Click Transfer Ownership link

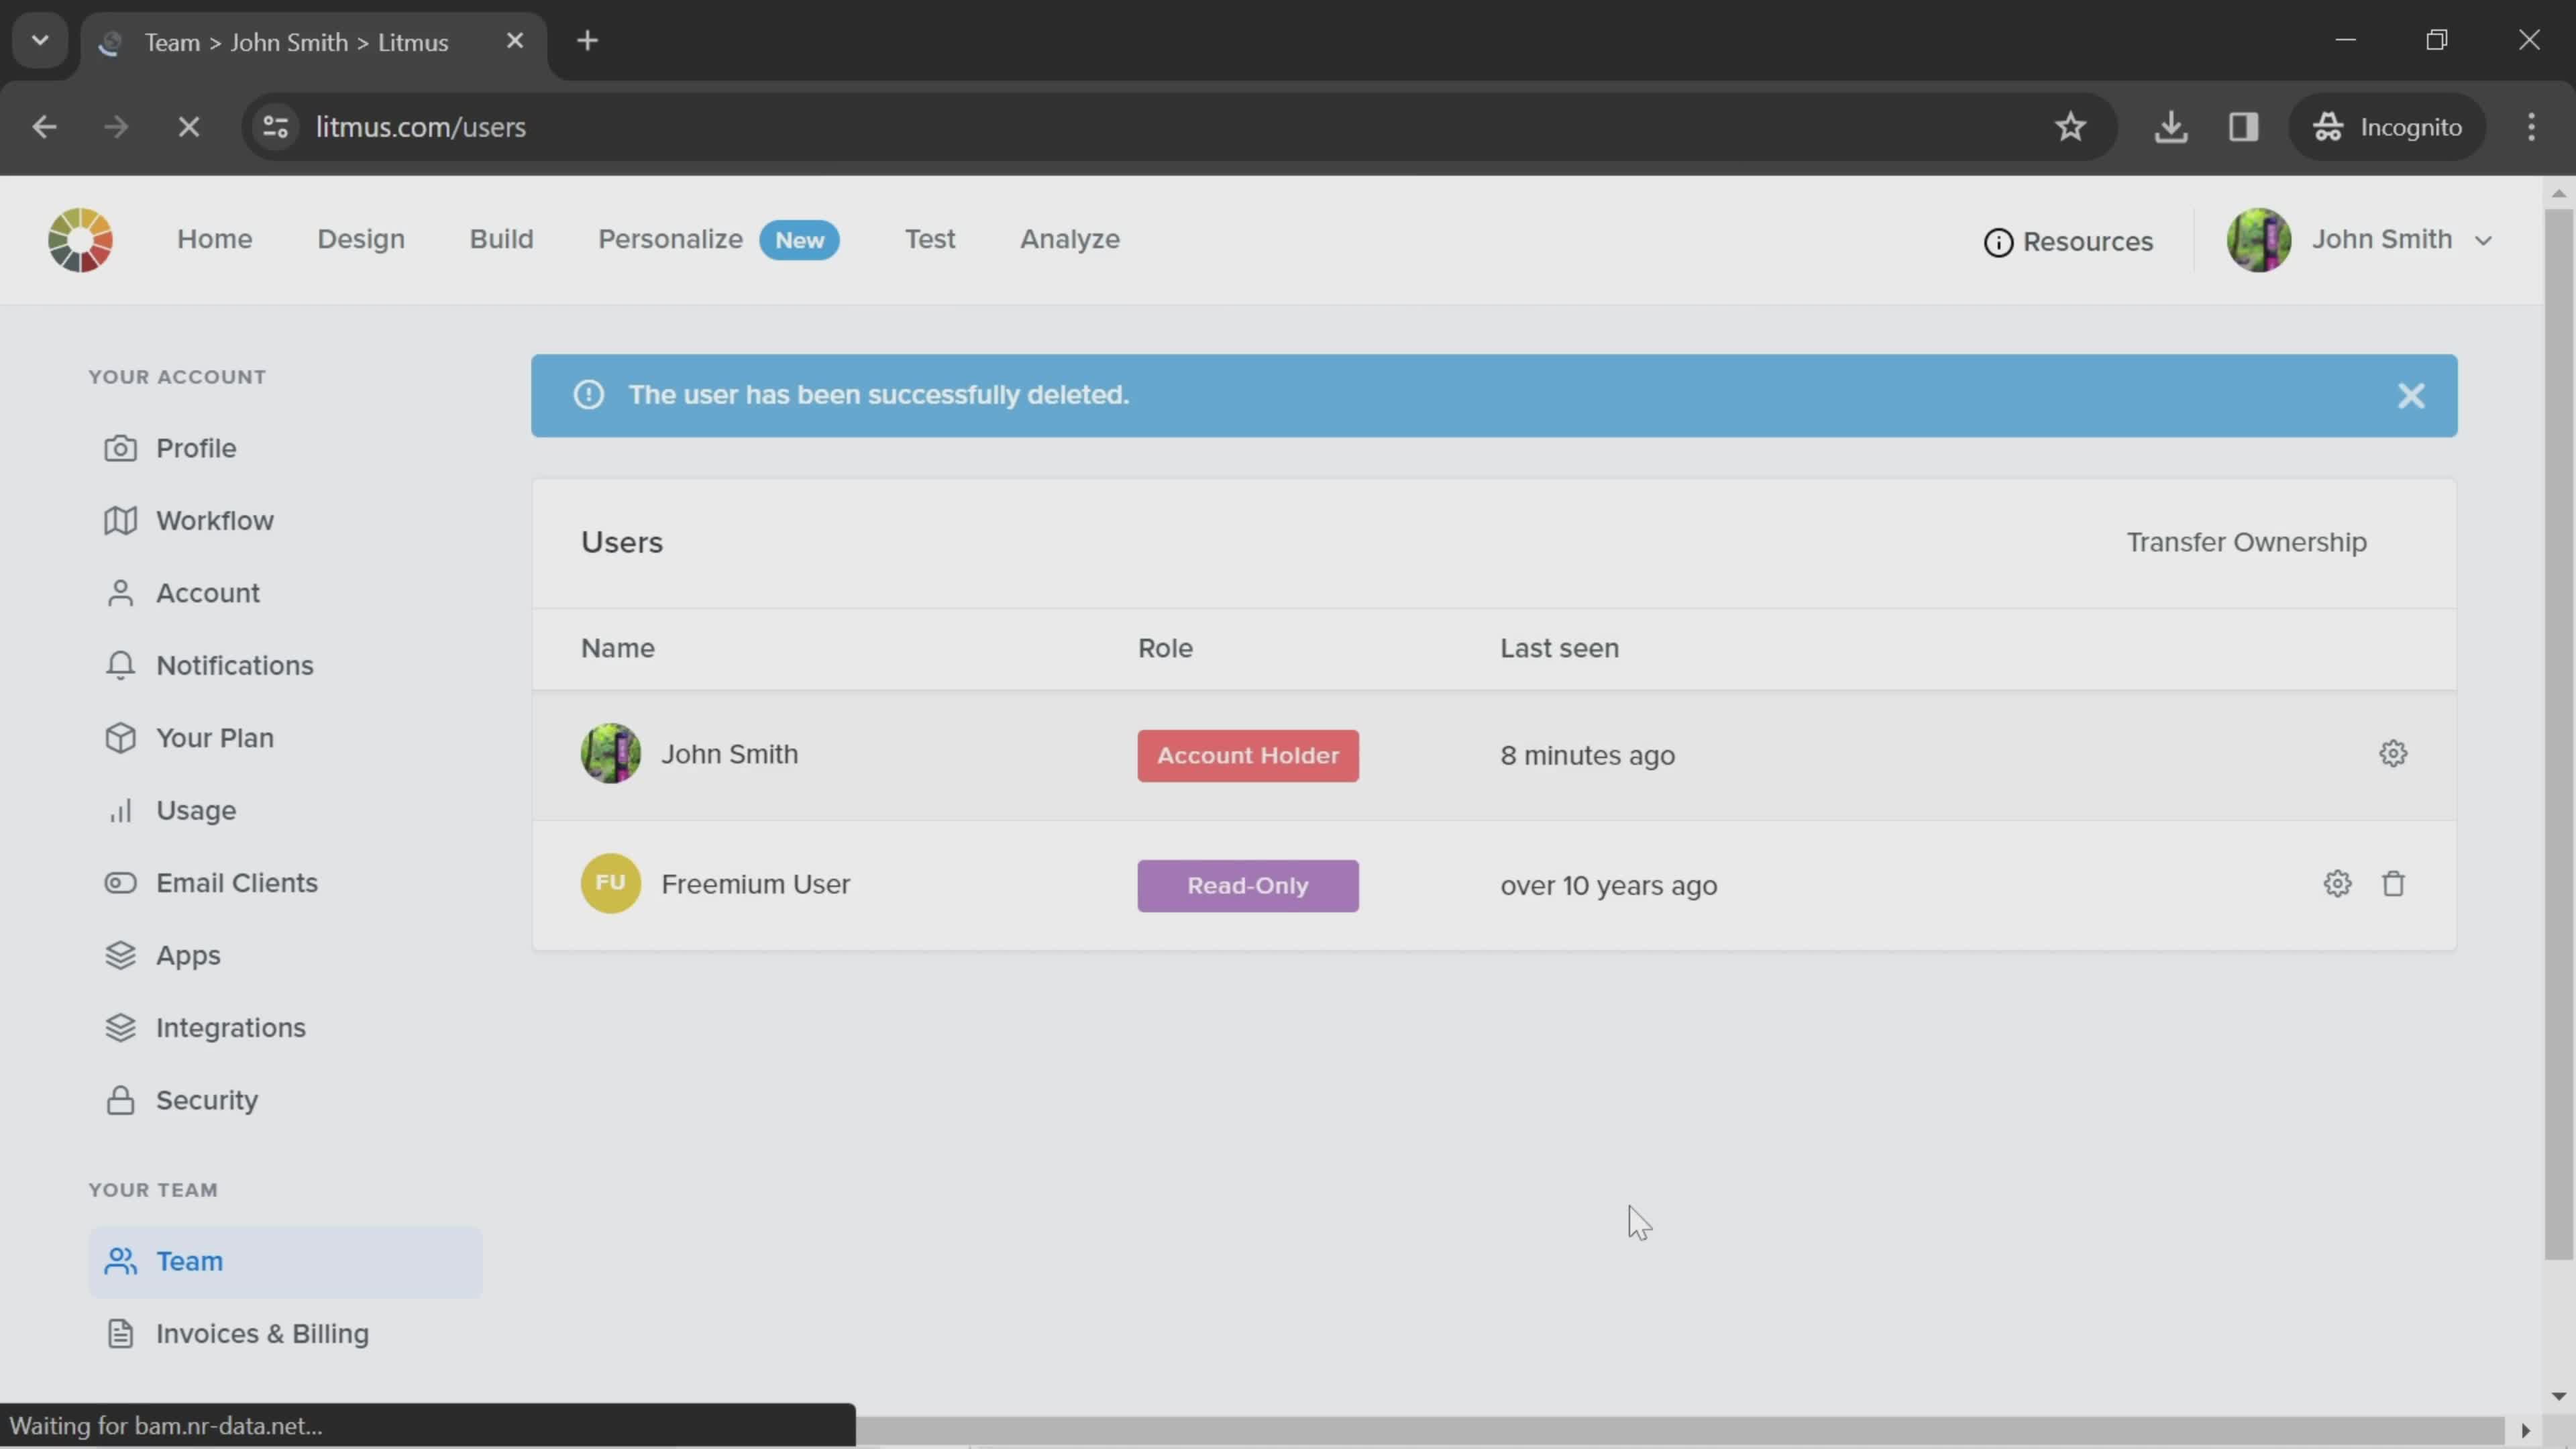2246,542
